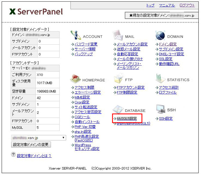
Task: Click the X ServerPanel logo
Action: 36,12
